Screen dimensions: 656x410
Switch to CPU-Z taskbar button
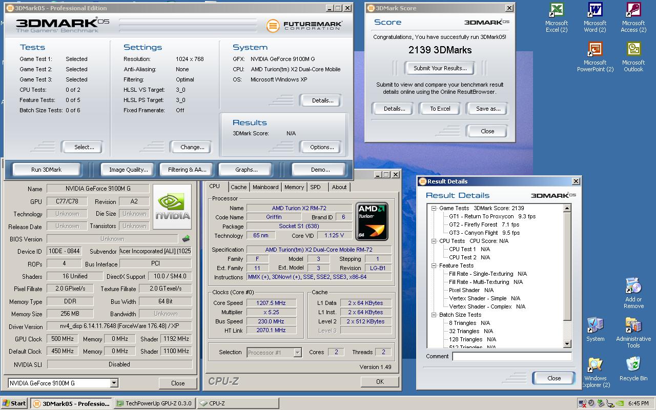(238, 403)
